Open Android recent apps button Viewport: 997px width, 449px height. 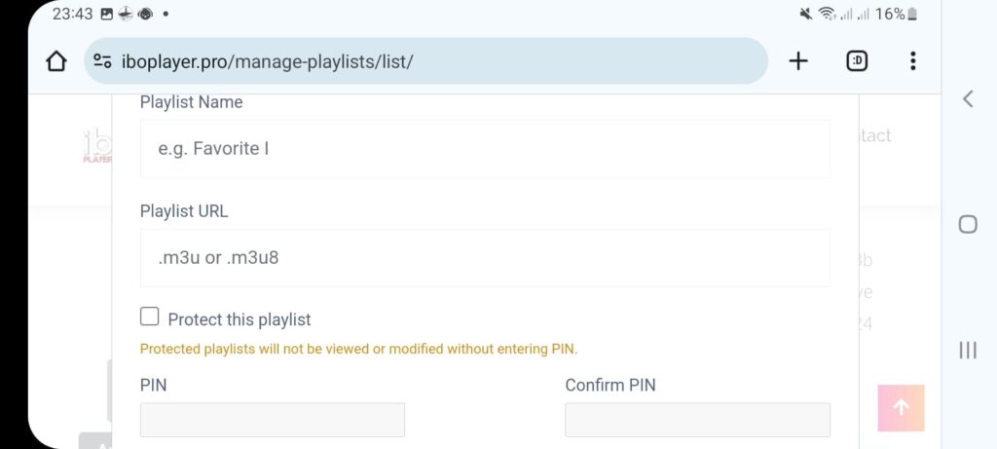(968, 350)
